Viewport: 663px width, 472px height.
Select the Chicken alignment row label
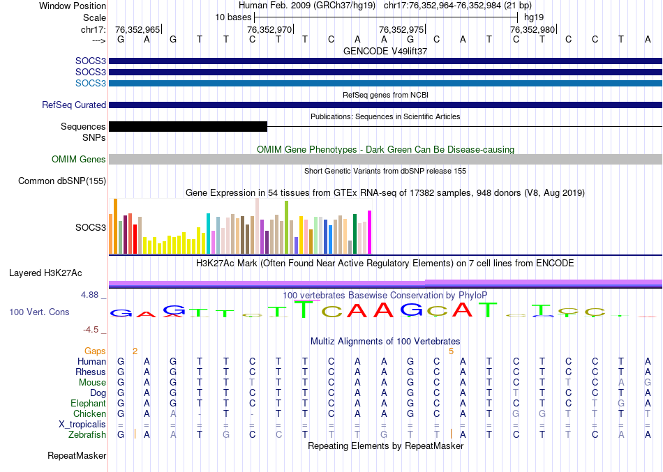coord(89,413)
